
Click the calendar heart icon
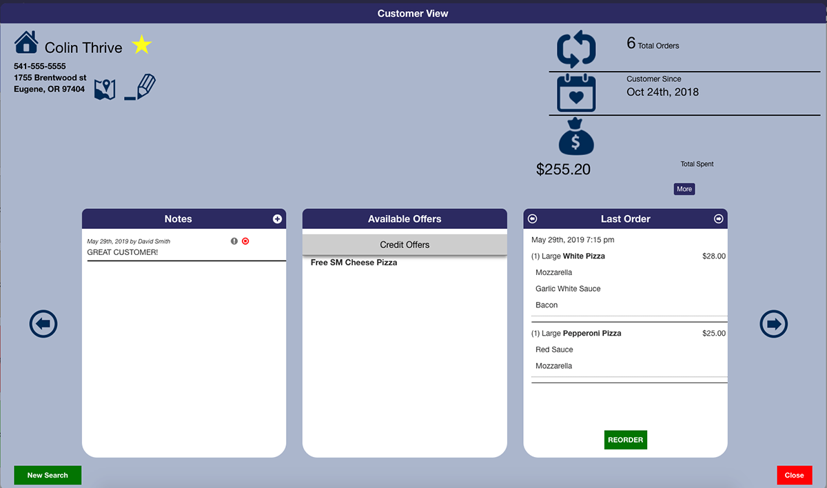click(576, 93)
